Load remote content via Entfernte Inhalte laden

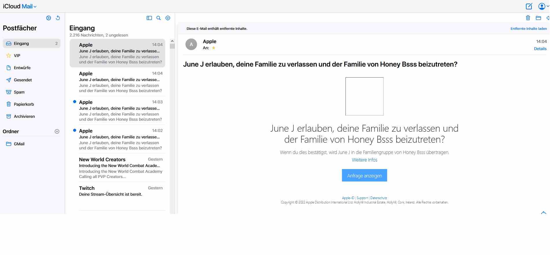pos(529,29)
